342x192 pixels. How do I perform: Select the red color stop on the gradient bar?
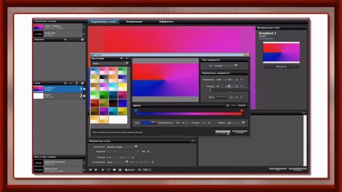click(x=242, y=111)
